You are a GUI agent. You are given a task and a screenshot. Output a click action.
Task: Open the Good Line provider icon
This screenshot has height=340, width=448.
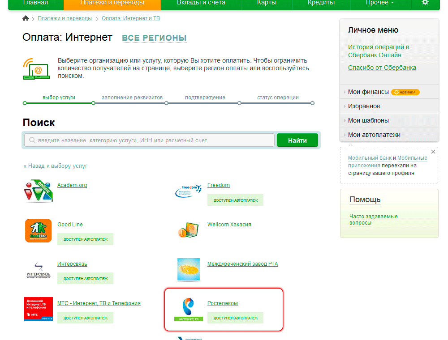38,230
